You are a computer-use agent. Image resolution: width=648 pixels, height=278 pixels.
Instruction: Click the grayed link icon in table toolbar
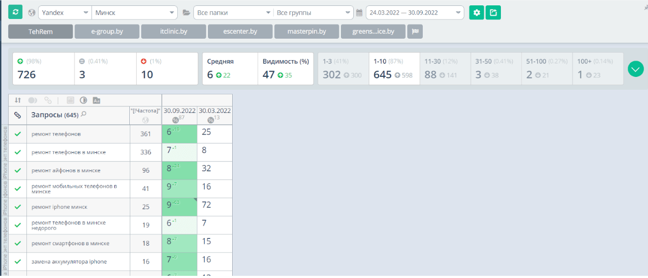48,100
